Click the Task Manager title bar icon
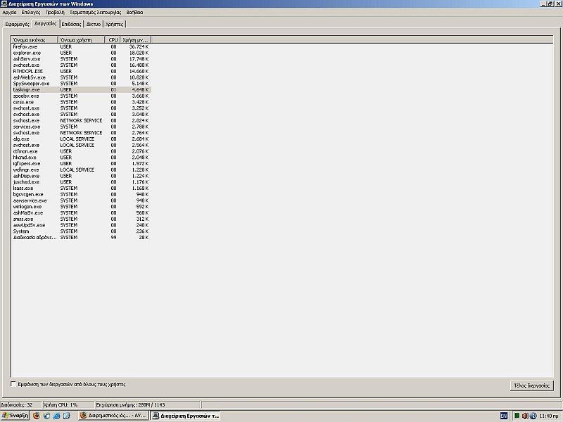The height and width of the screenshot is (422, 563). [x=4, y=4]
